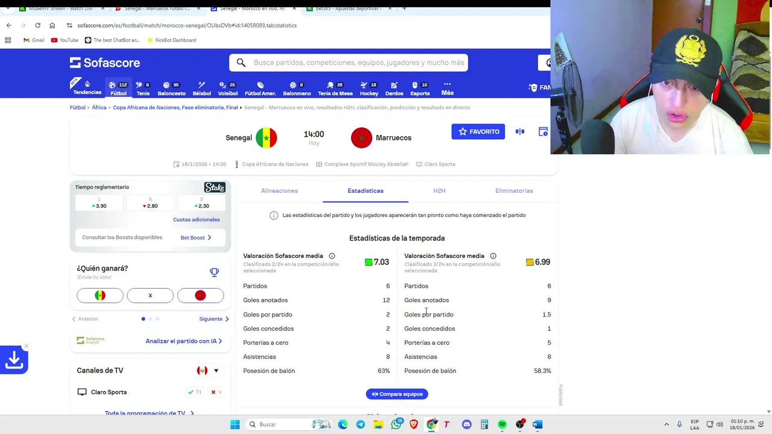Viewport: 772px width, 434px height.
Task: Open the Tenis de Mesa category
Action: point(335,88)
